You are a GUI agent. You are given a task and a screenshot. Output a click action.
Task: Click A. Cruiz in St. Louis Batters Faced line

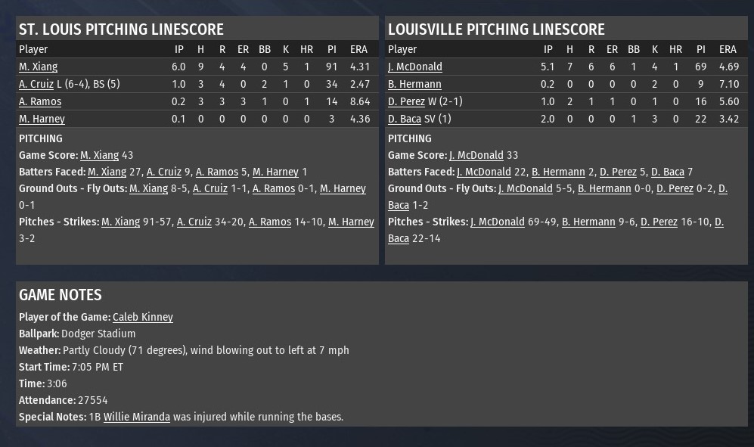click(x=164, y=172)
